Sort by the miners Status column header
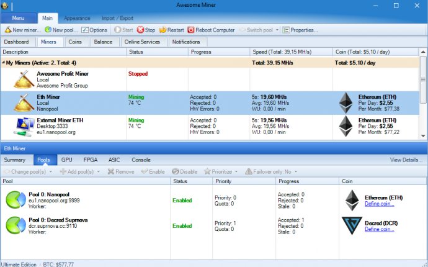428x267 pixels. point(157,52)
